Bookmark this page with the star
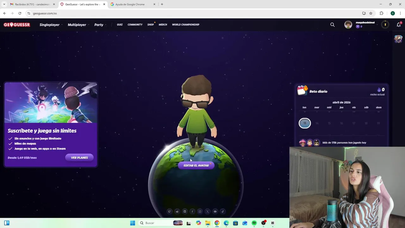The height and width of the screenshot is (228, 405). coord(371,13)
